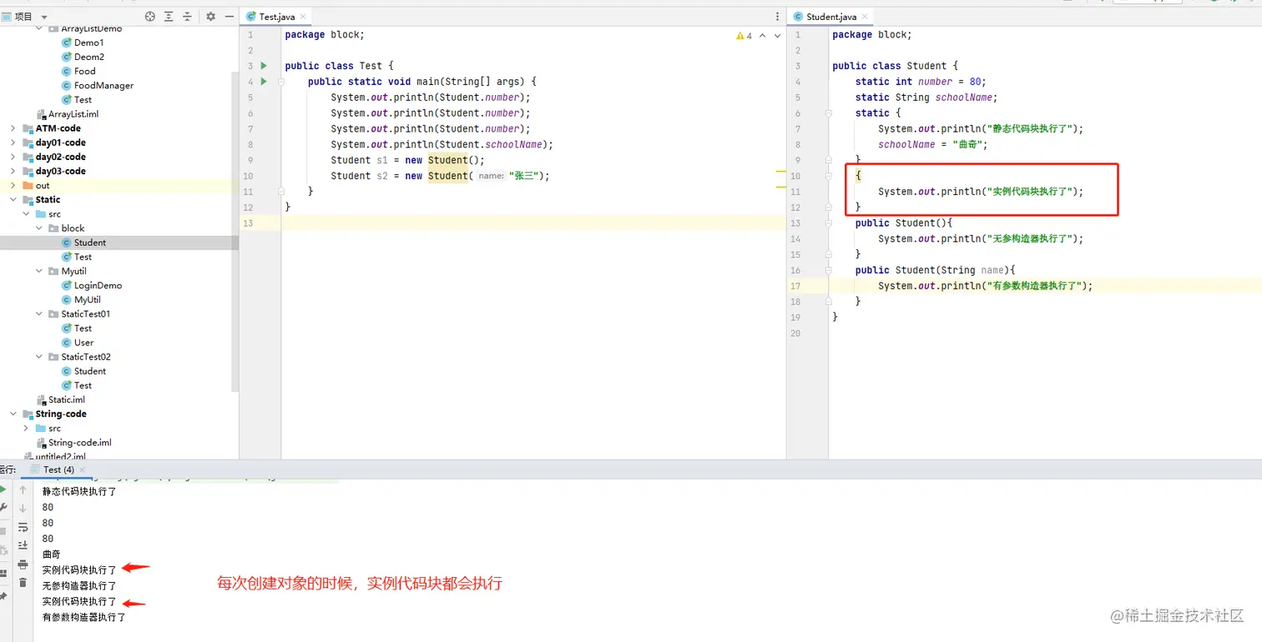Screen dimensions: 1262x642
Task: Collapse the StaticTest02 package
Action: pyautogui.click(x=39, y=357)
